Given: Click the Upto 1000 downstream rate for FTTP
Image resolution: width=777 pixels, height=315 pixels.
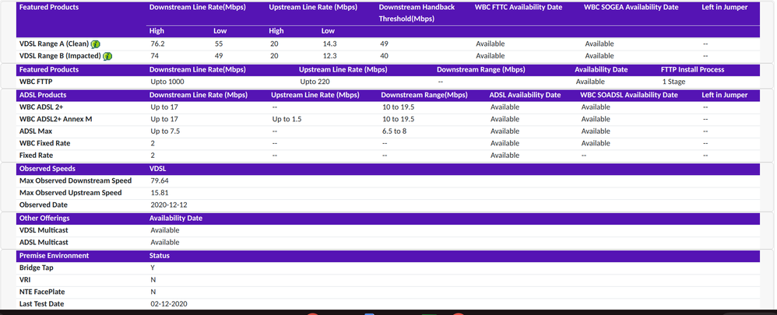Looking at the screenshot, I should coord(167,81).
